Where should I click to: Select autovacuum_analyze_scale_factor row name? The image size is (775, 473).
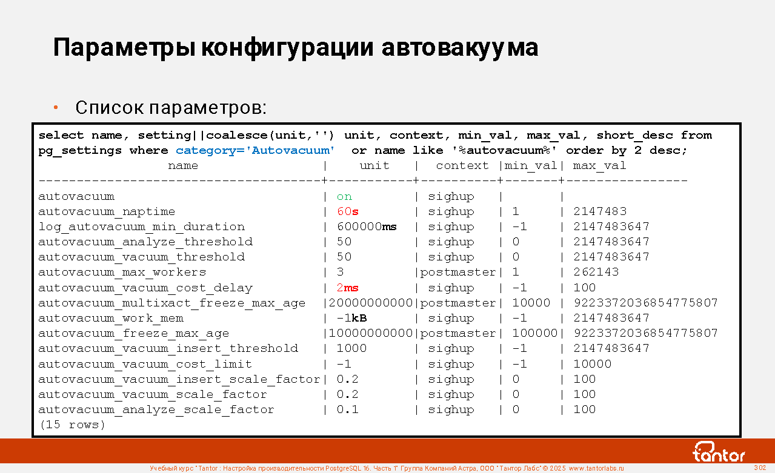click(156, 409)
